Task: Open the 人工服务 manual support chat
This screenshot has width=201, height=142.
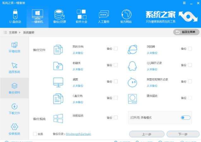Action: (x=104, y=16)
